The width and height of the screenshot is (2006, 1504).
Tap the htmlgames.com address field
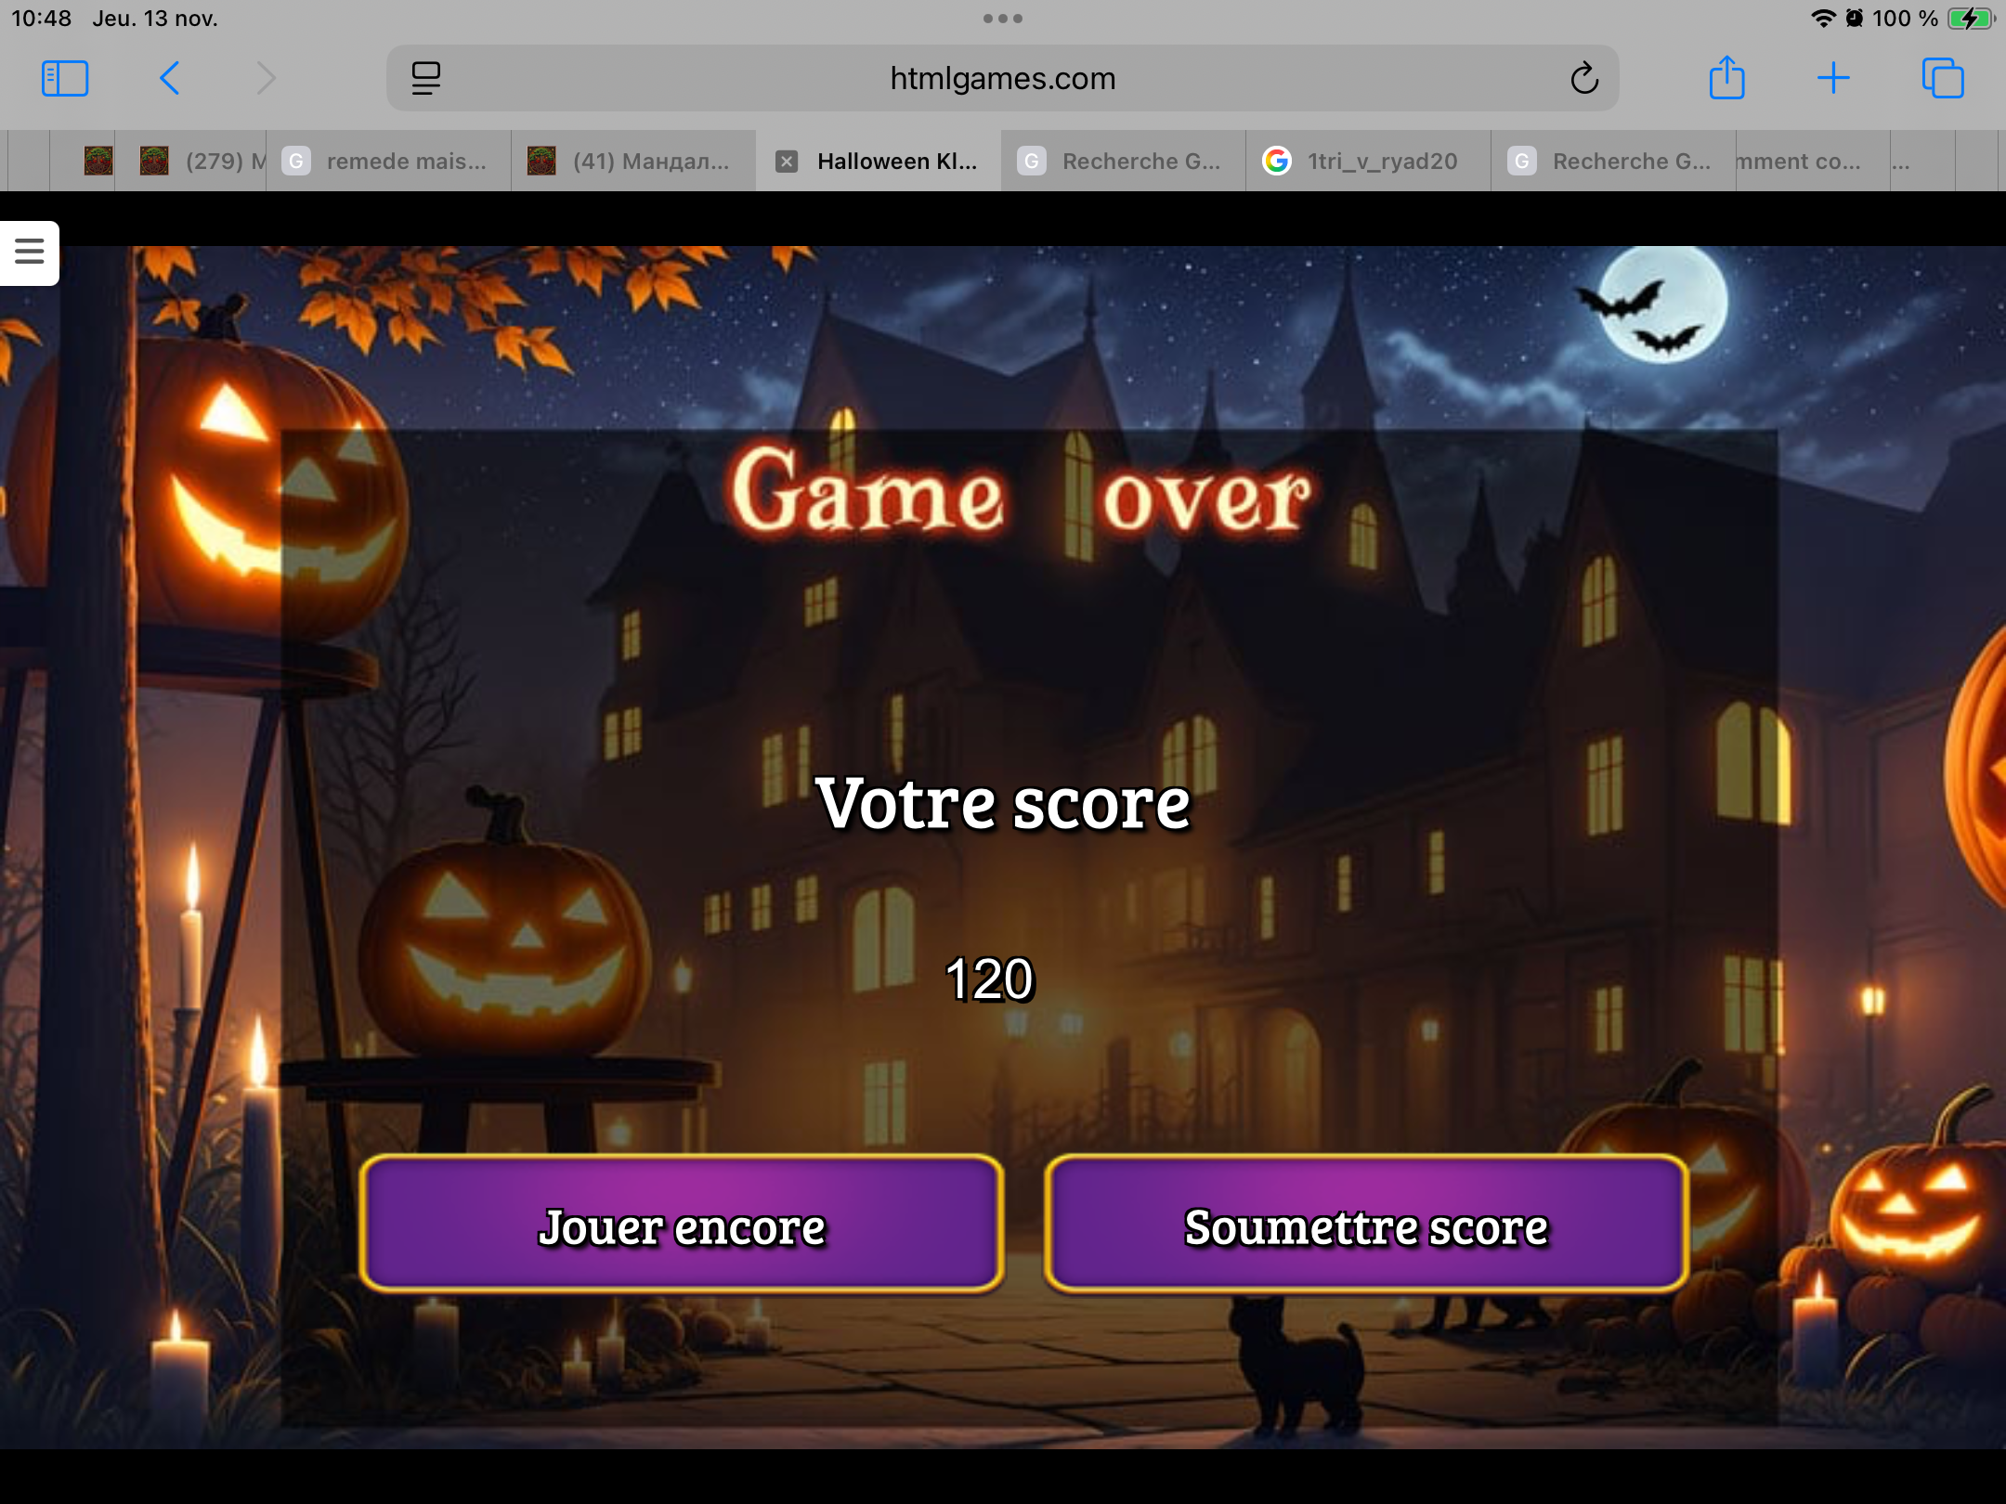point(1001,79)
